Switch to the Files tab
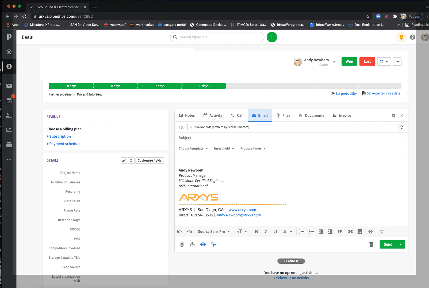Screen dimensions: 429x288 tap(283, 115)
